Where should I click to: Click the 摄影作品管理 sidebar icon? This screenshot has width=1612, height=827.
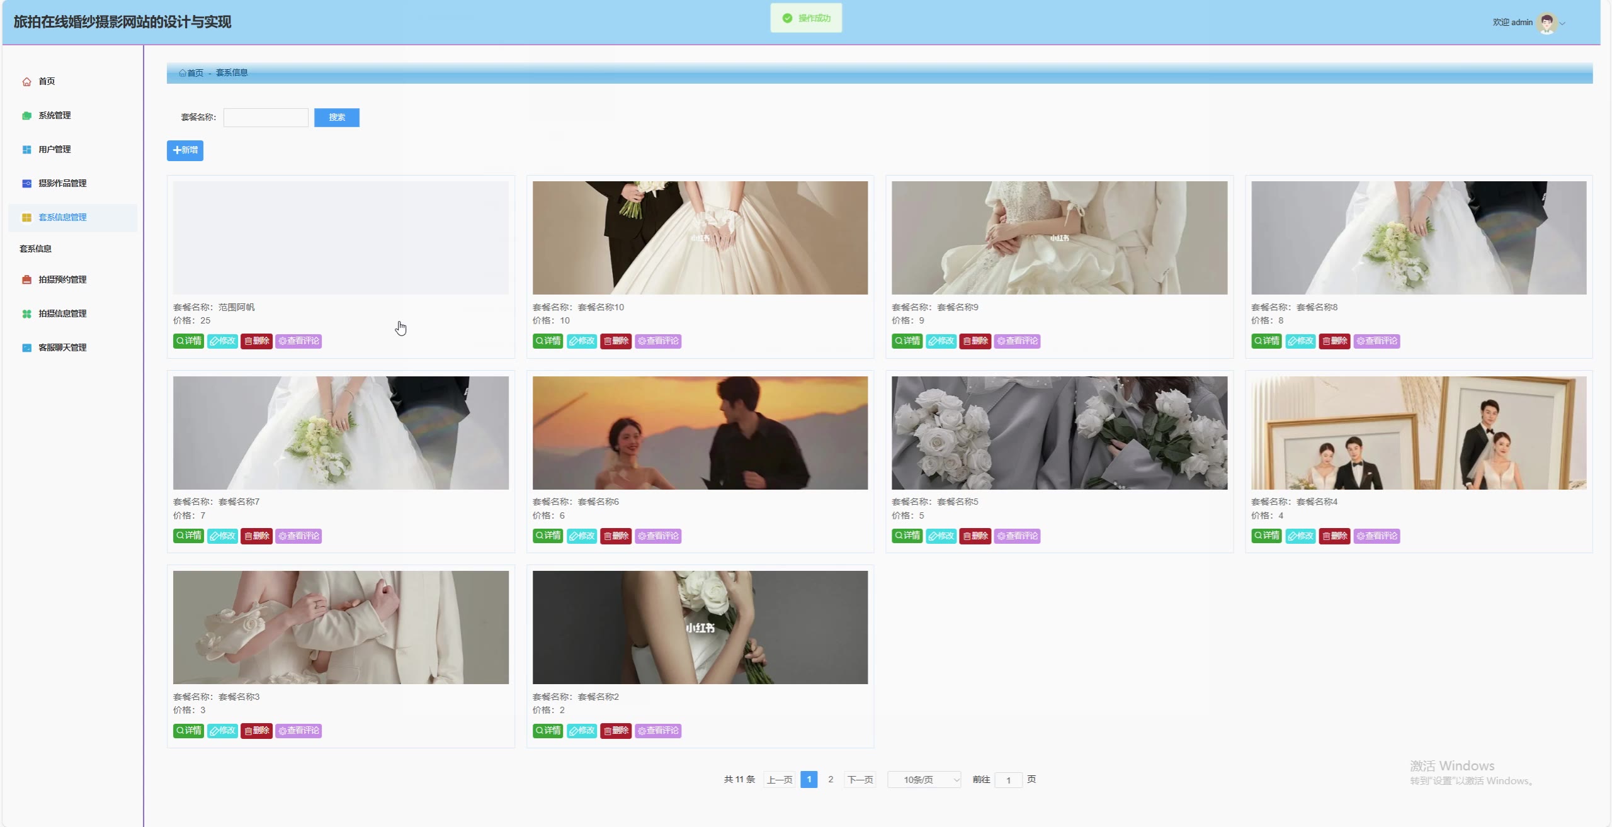26,184
